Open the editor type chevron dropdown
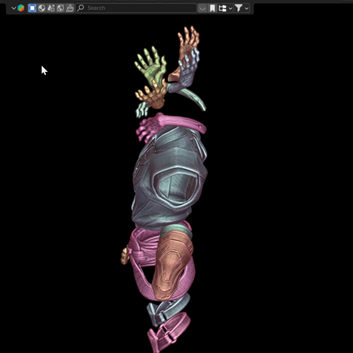 tap(14, 8)
